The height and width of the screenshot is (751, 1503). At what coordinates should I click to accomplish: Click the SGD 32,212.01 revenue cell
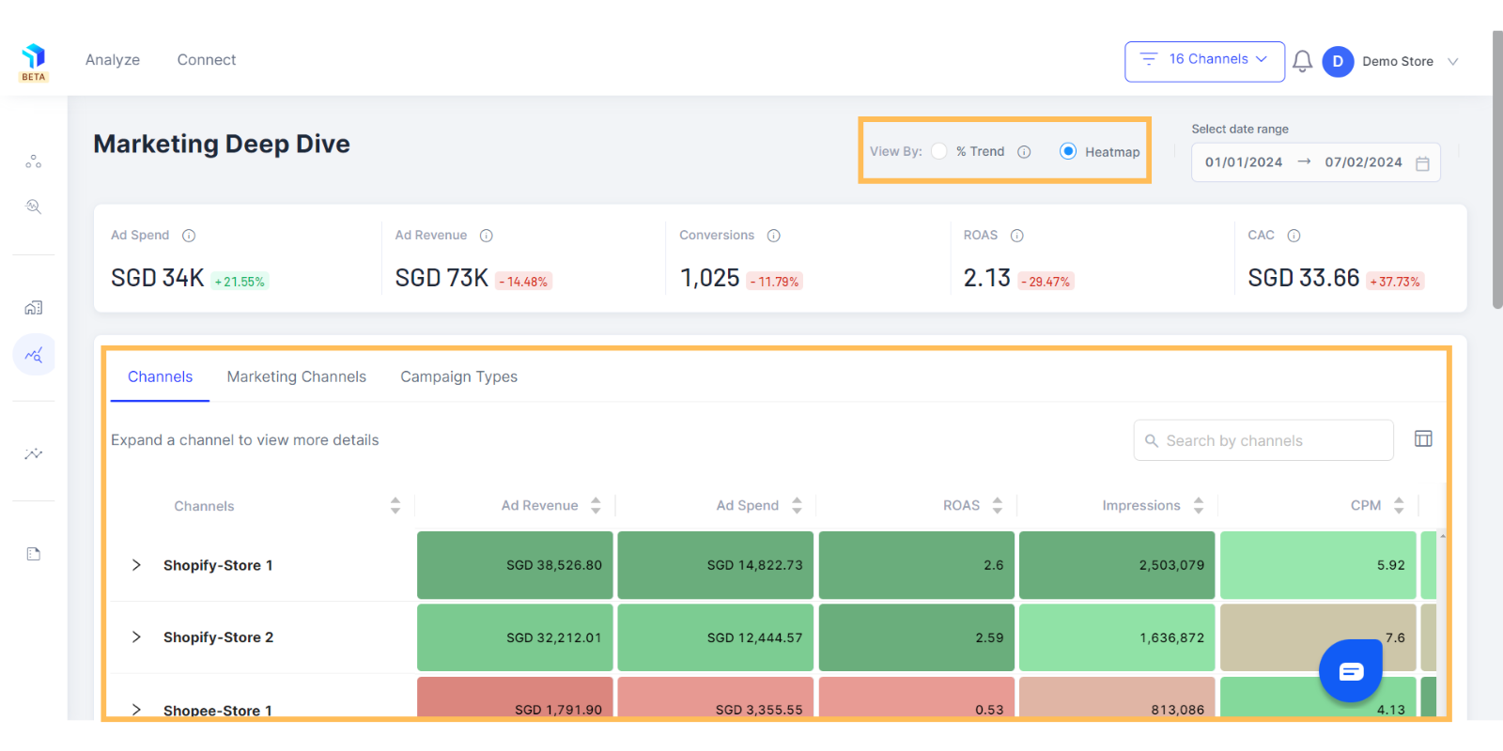[x=515, y=637]
